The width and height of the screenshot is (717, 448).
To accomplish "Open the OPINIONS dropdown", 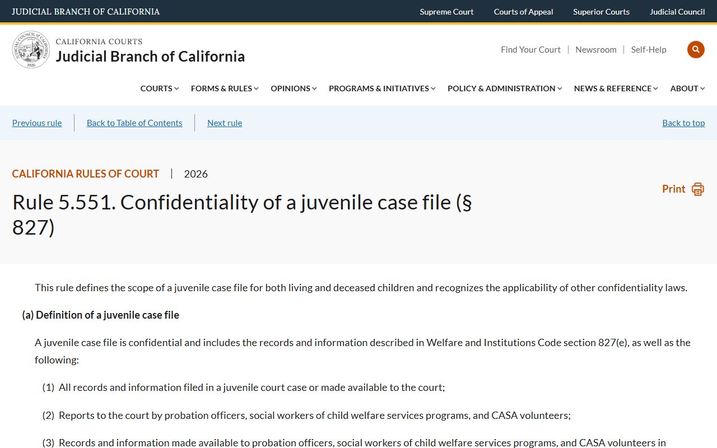I will 294,88.
